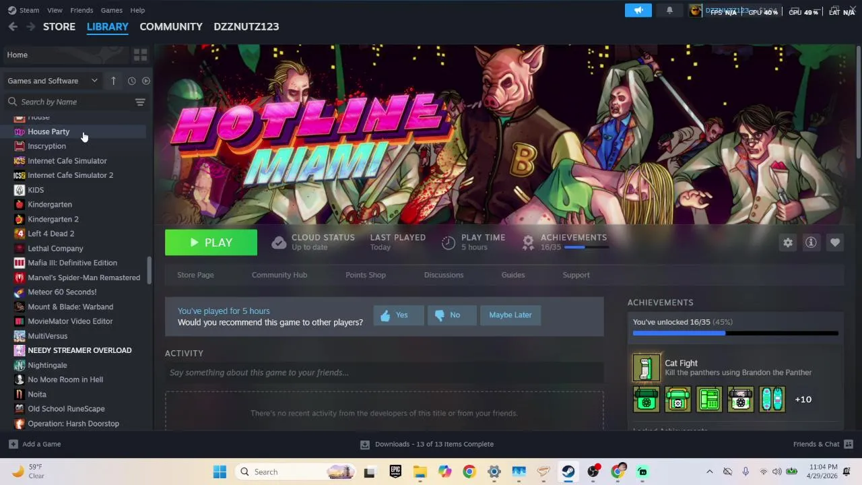Open the Support link
The width and height of the screenshot is (862, 485).
[x=576, y=275]
